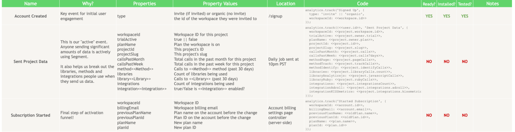
Task: Select the Notes column header
Action: coord(493,4)
